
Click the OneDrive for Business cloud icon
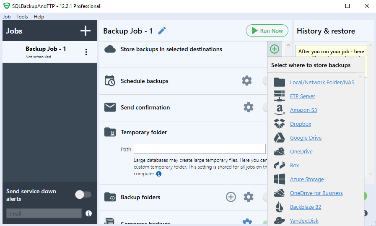point(279,193)
